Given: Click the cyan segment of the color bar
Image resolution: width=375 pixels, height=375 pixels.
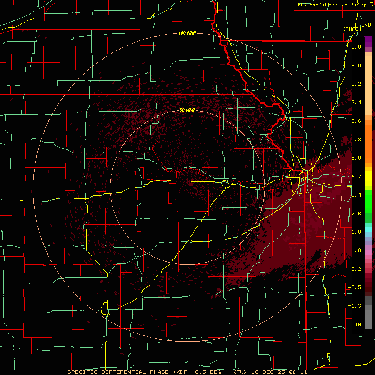Looking at the screenshot, I should [x=368, y=229].
